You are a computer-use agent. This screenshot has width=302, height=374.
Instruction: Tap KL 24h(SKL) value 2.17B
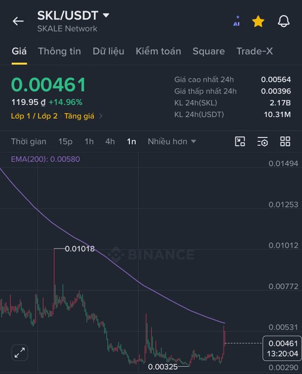pos(280,103)
